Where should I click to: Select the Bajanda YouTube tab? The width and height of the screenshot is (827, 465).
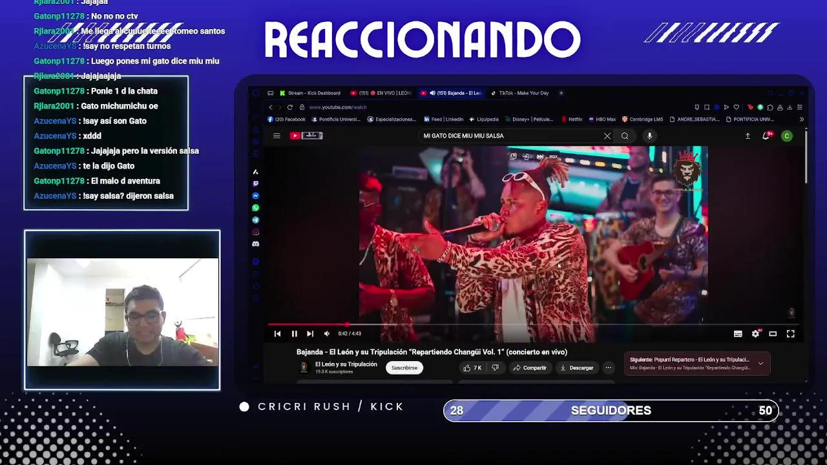451,93
